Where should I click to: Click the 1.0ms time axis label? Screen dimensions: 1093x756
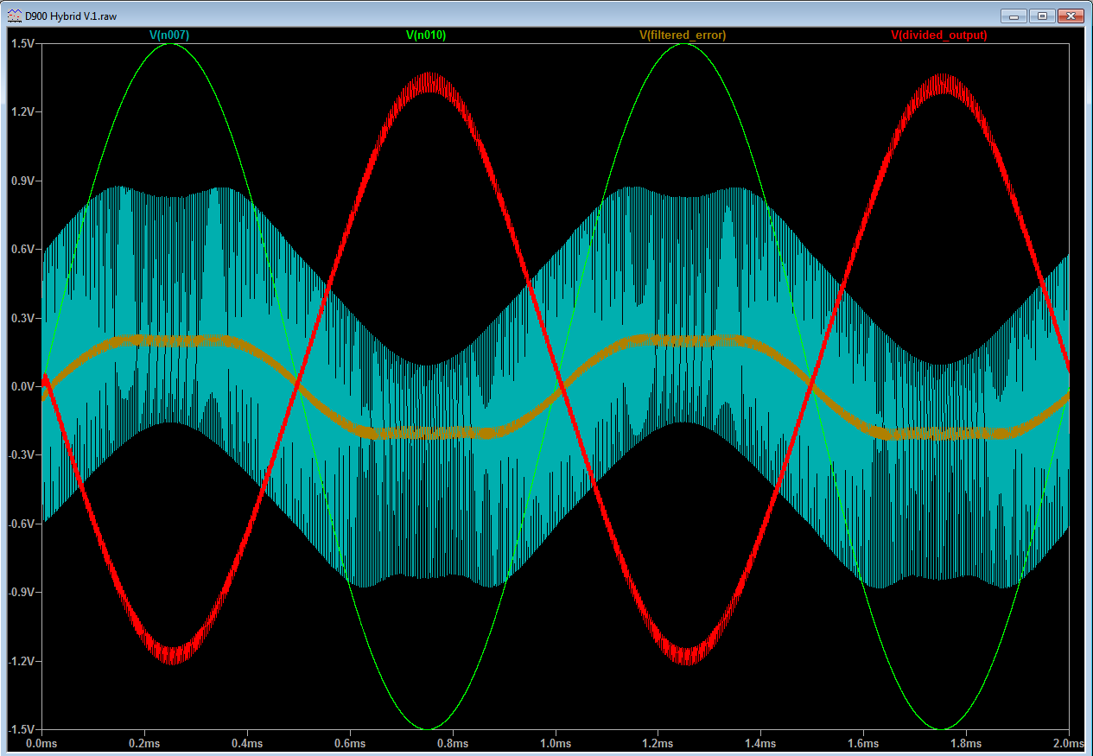pos(556,743)
